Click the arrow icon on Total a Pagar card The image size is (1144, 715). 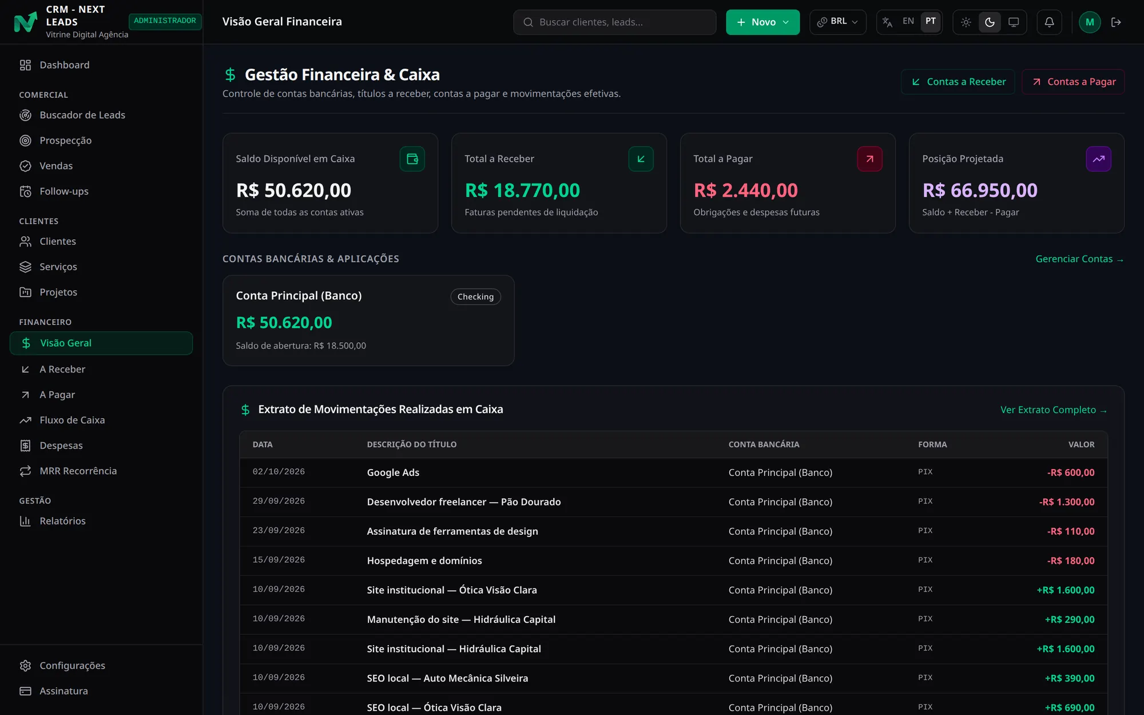pyautogui.click(x=869, y=159)
